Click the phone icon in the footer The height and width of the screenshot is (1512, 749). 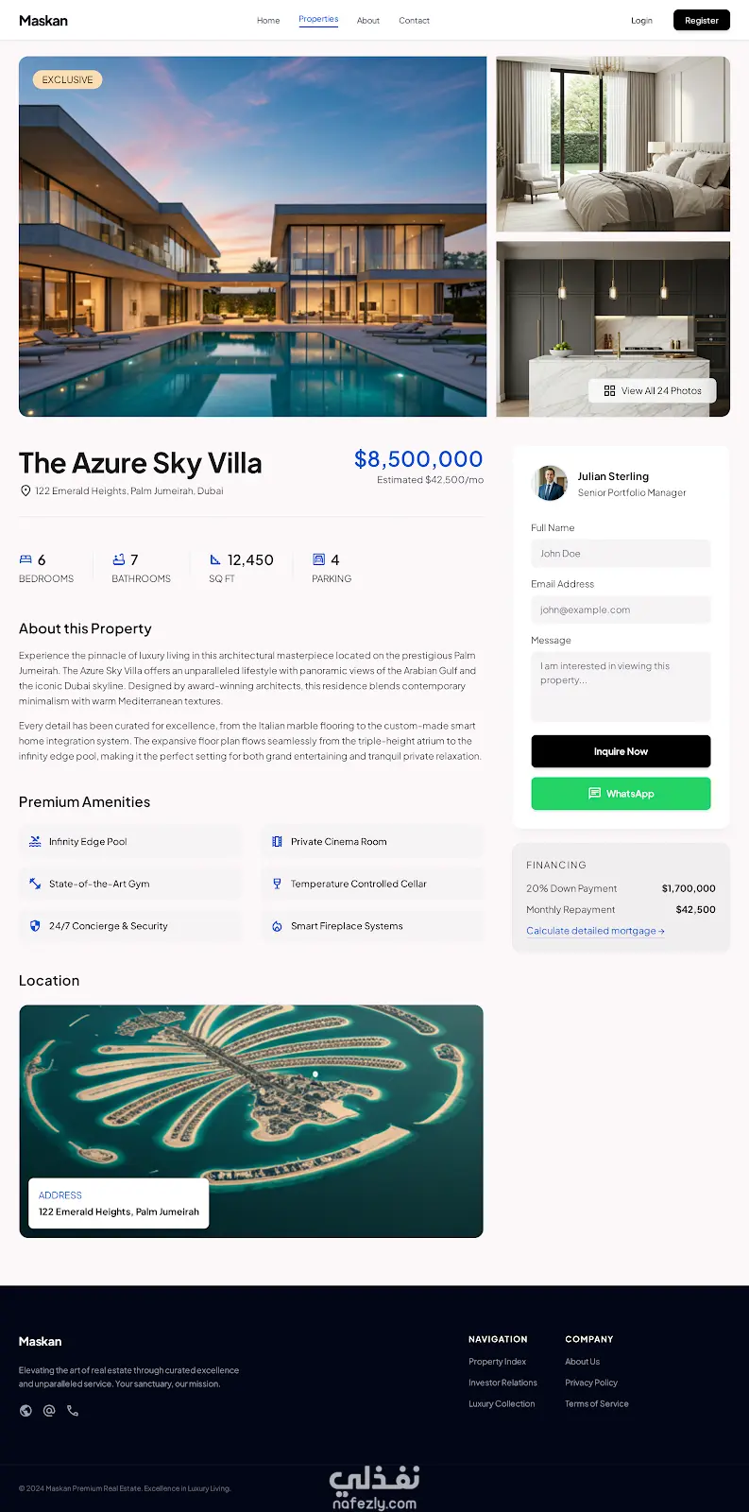click(73, 1411)
